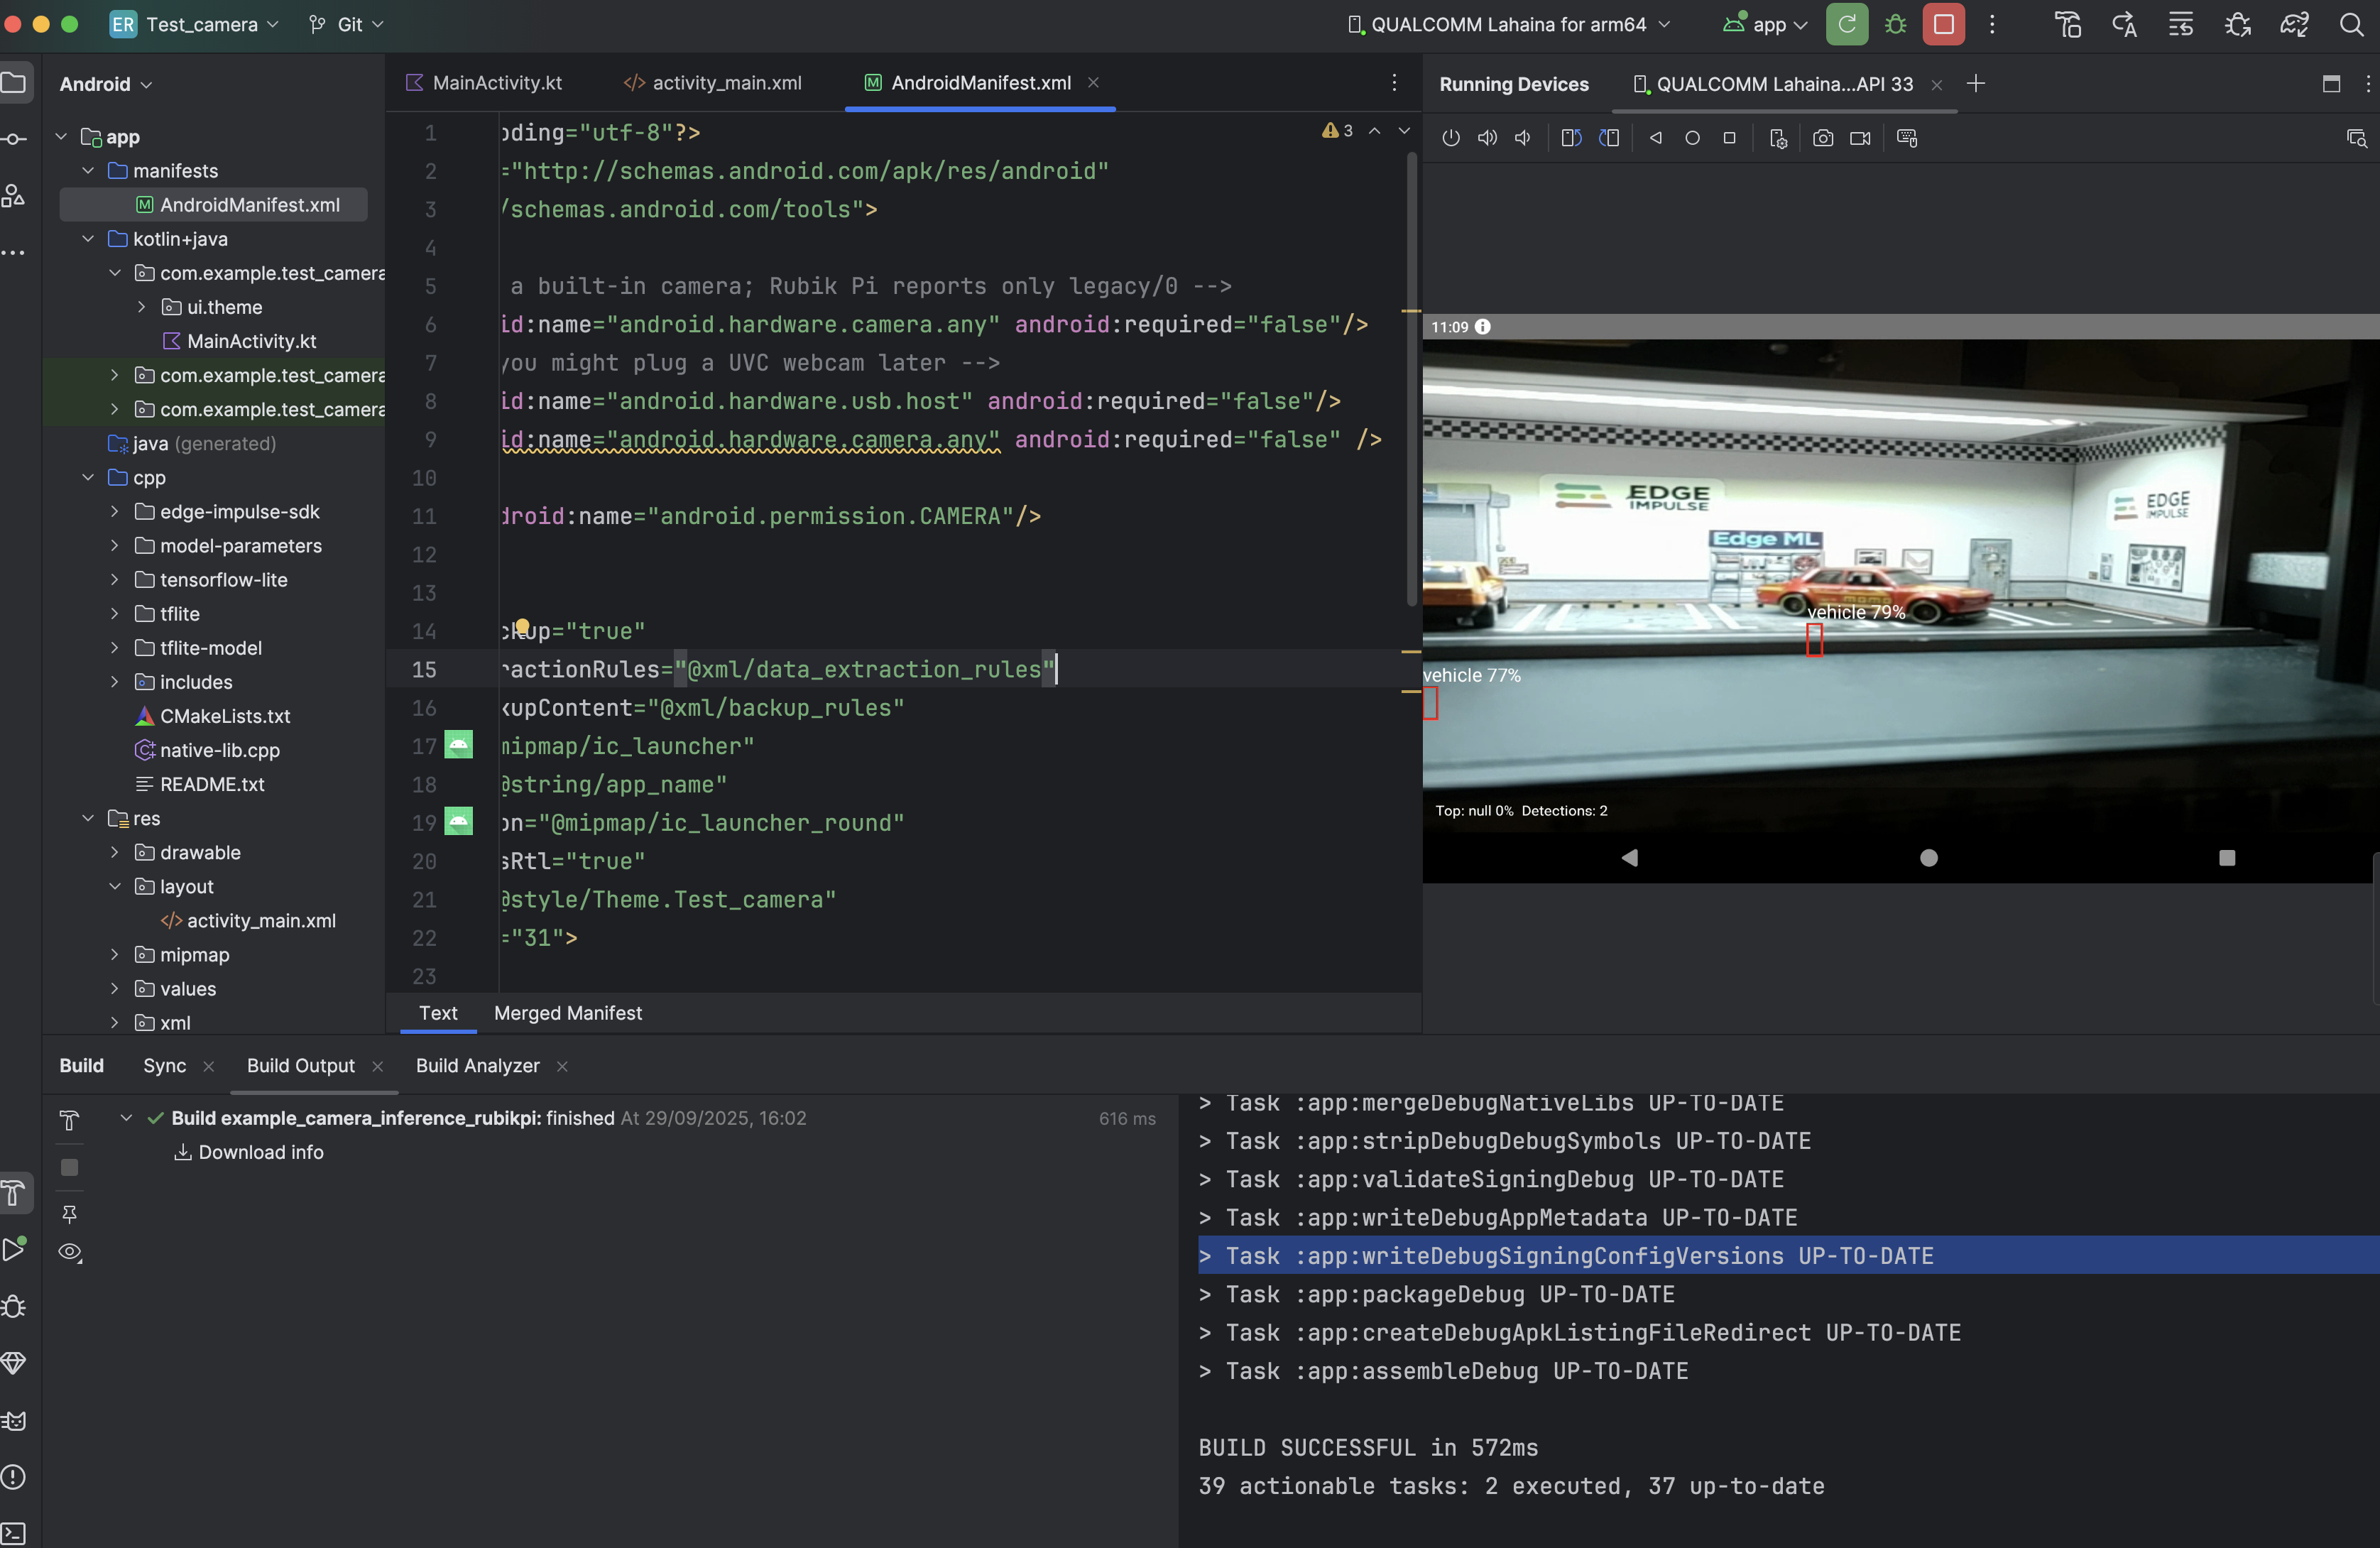
Task: Rotate device left in Running Devices toolbar
Action: point(1571,138)
